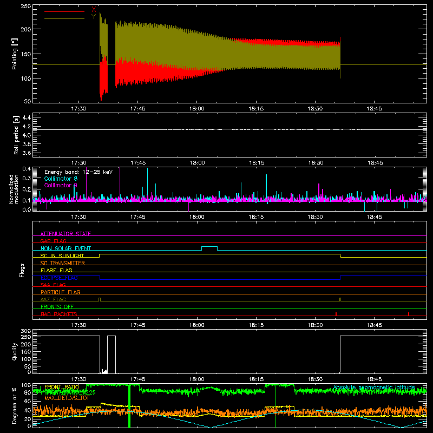Select the PARTICLE_FLAG label

(x=61, y=292)
